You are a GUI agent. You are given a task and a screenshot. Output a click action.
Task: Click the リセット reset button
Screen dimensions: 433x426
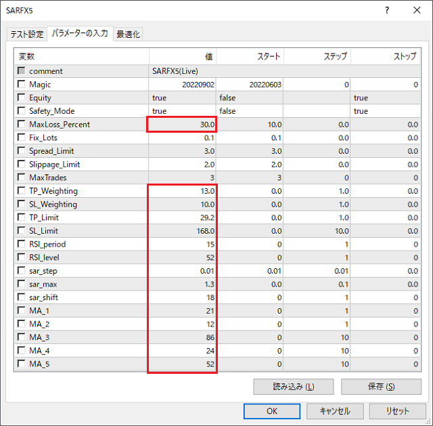click(397, 411)
